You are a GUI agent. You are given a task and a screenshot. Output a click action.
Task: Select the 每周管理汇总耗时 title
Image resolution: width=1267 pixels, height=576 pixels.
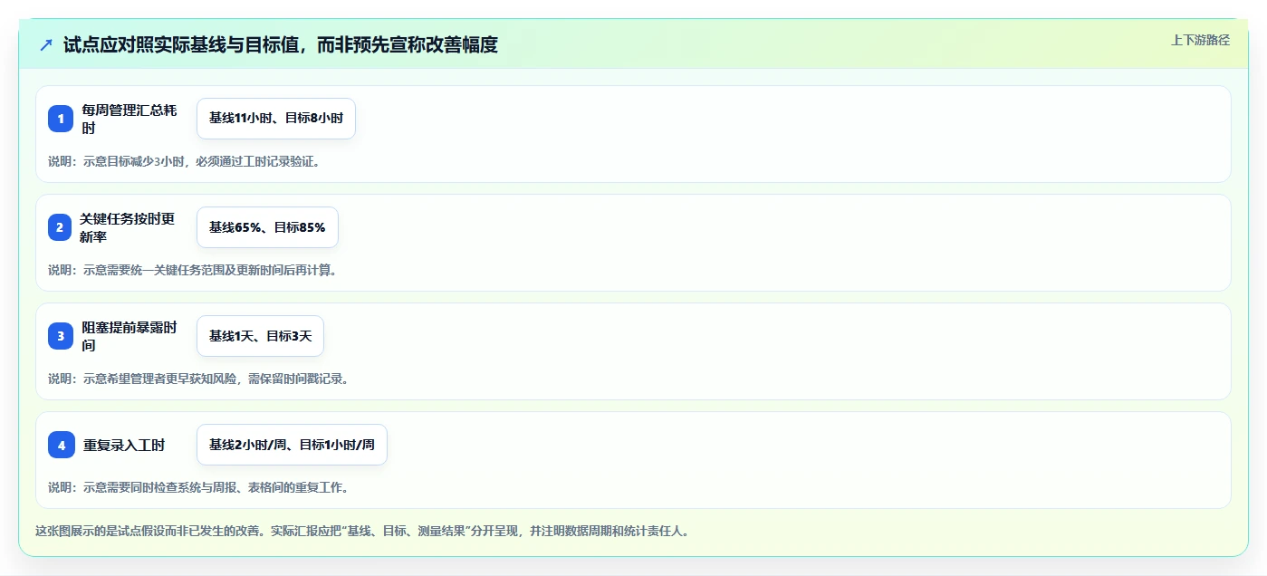129,119
